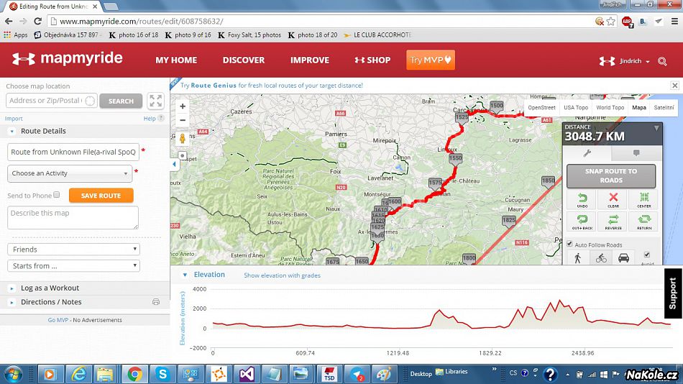Open Adblock Plus extension icon
This screenshot has height=384, width=683.
627,22
